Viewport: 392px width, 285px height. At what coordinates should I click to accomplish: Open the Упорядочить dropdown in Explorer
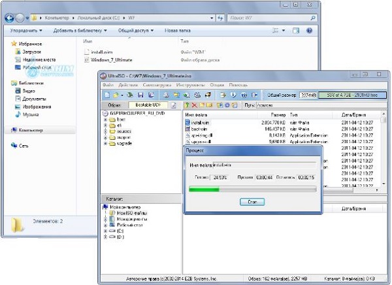[27, 30]
